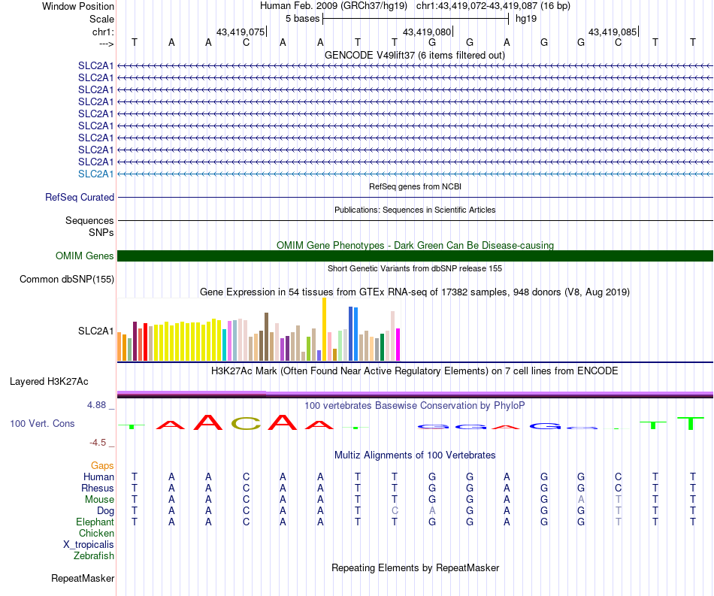714x596 pixels.
Task: Select the X_tropicalis alignment row label
Action: [x=89, y=545]
